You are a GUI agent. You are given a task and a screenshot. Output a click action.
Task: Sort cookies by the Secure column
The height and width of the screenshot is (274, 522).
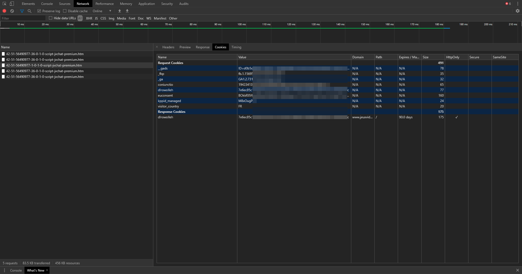point(480,57)
